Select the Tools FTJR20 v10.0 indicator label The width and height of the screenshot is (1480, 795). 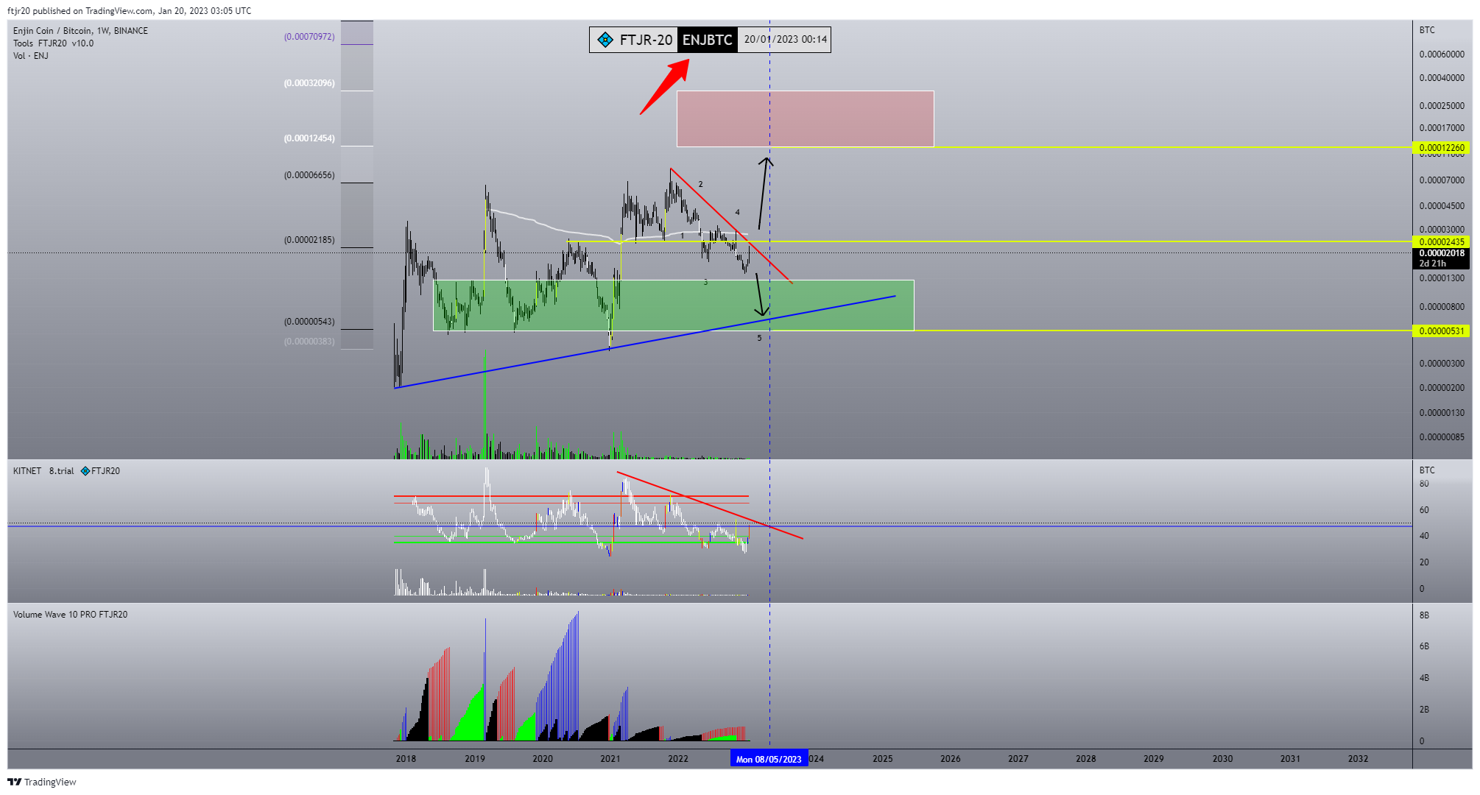coord(53,43)
